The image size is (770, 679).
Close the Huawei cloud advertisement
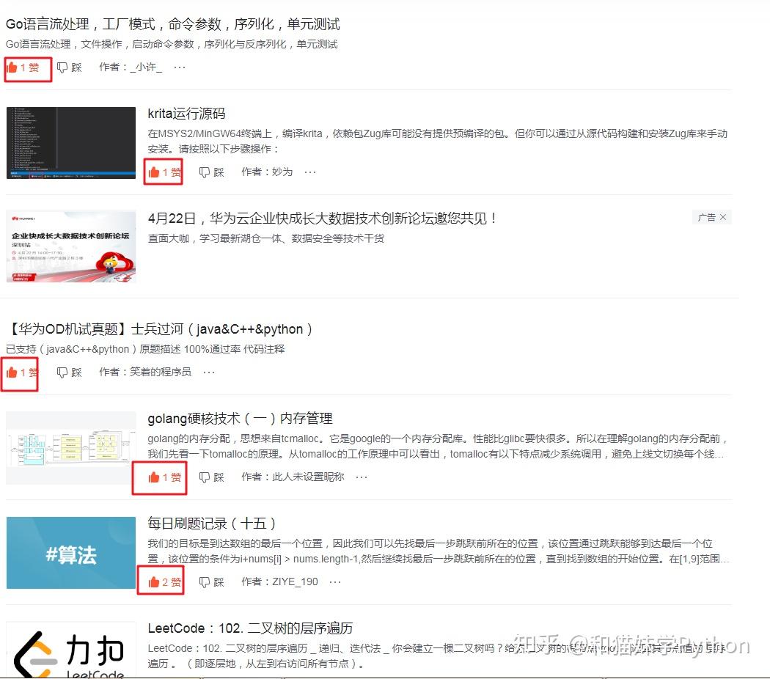click(x=723, y=216)
